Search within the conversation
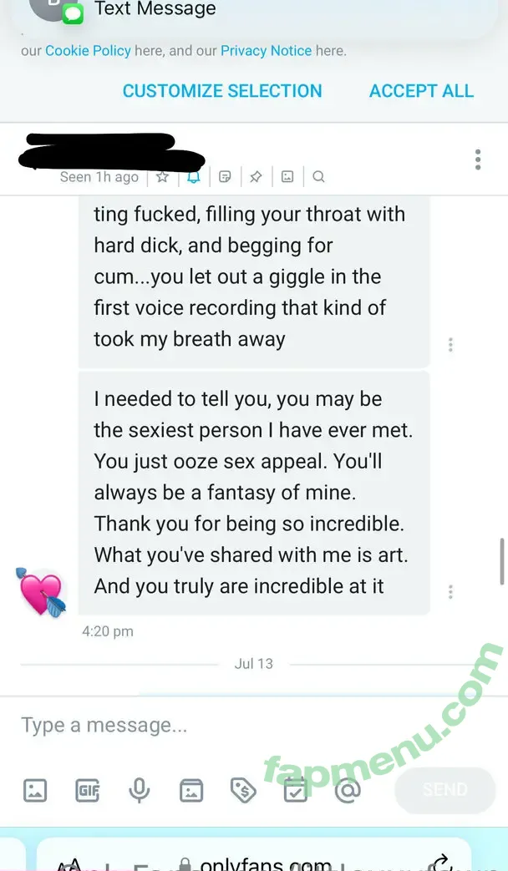Image resolution: width=508 pixels, height=871 pixels. pos(318,177)
